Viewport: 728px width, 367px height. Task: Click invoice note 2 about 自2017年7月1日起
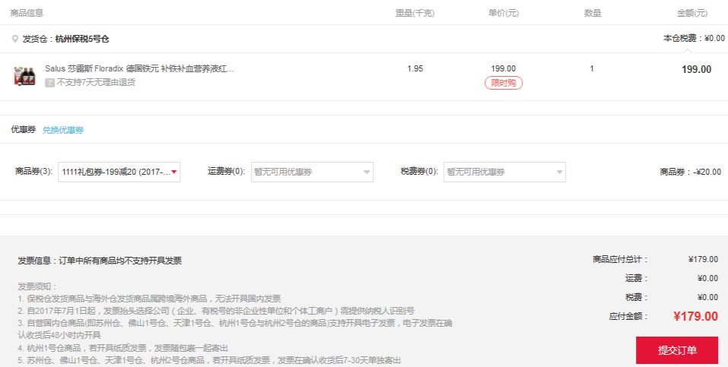point(216,311)
